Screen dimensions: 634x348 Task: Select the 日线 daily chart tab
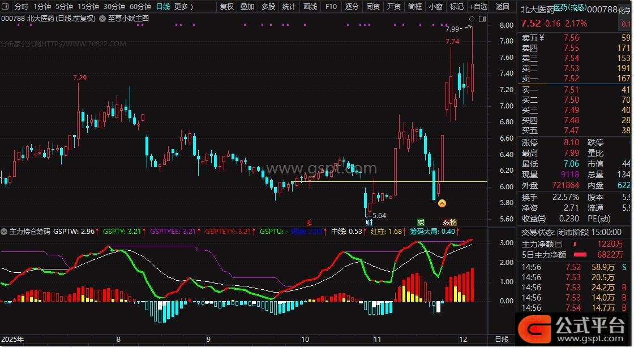(163, 7)
